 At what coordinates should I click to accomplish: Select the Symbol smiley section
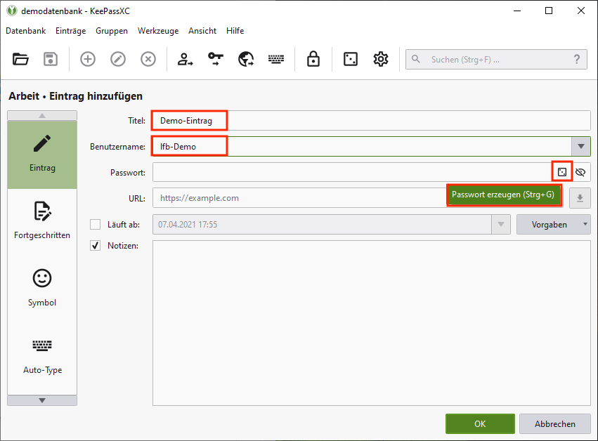click(x=42, y=287)
